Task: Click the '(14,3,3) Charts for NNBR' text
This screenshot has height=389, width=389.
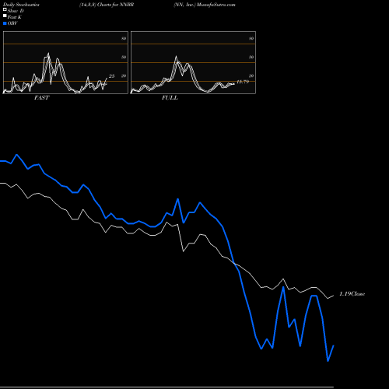Action: (107, 5)
